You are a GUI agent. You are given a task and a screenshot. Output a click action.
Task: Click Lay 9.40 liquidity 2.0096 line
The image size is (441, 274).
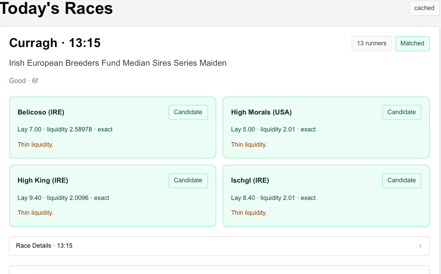tap(63, 198)
